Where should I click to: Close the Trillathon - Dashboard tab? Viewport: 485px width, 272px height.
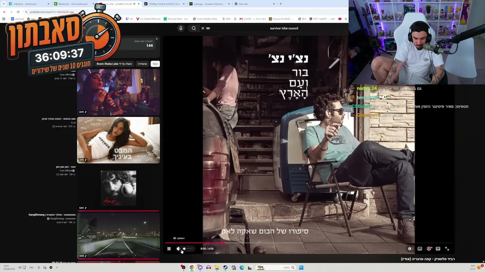tap(48, 4)
